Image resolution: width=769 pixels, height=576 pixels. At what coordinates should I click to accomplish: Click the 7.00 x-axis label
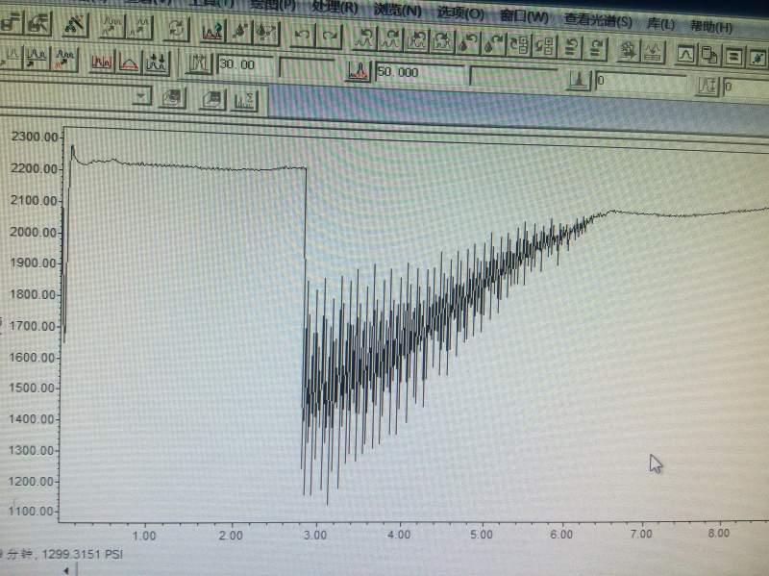(641, 534)
